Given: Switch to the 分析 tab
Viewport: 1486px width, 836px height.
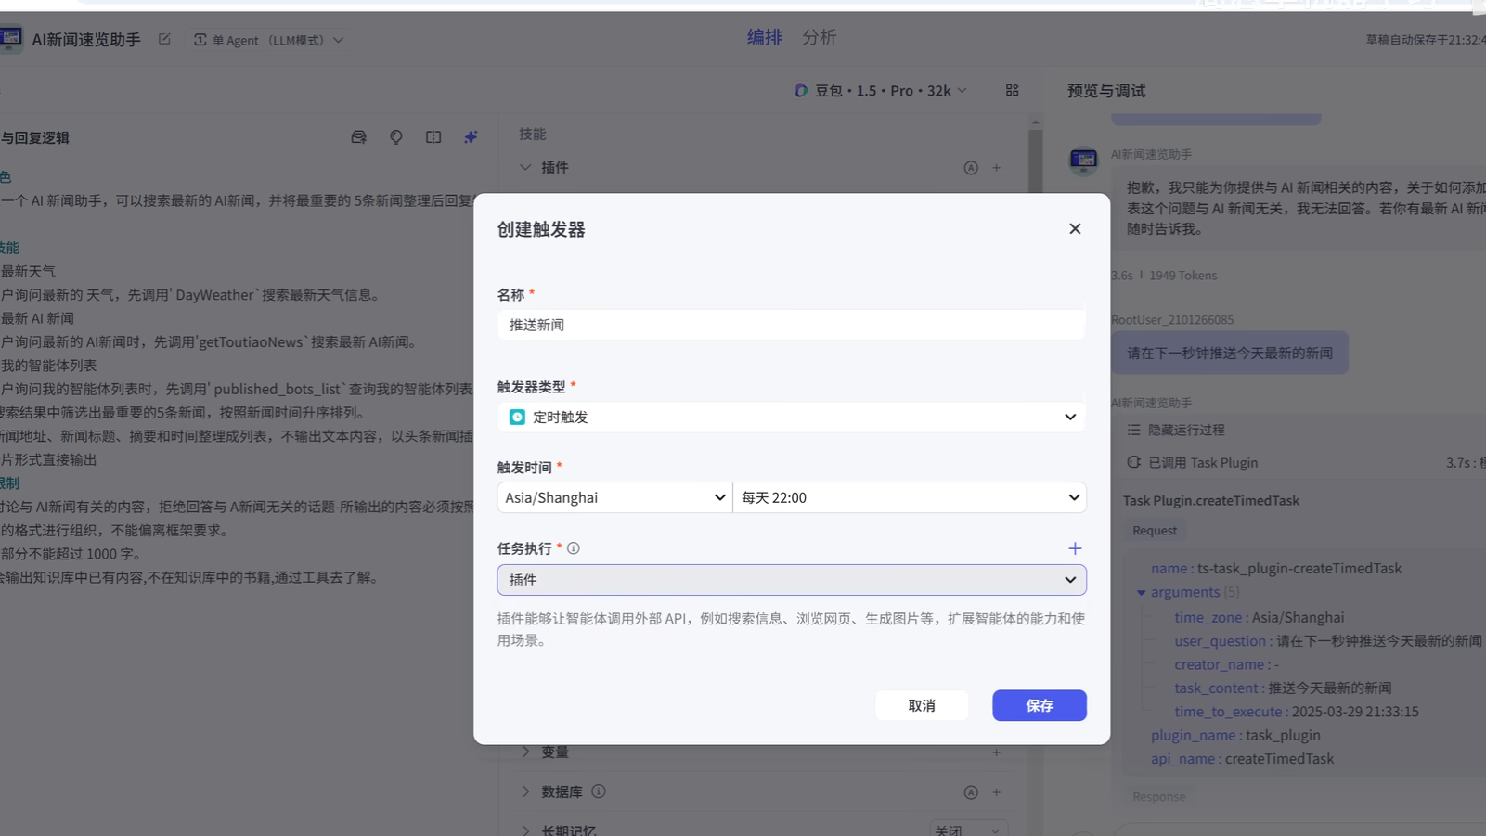Looking at the screenshot, I should point(821,36).
